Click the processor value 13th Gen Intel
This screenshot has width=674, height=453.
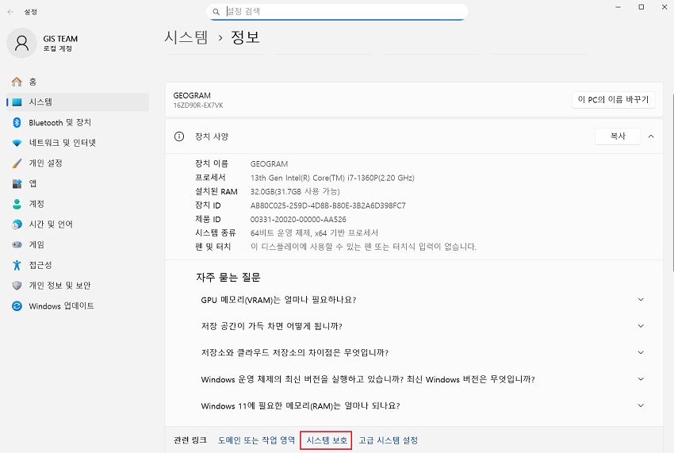(x=332, y=178)
